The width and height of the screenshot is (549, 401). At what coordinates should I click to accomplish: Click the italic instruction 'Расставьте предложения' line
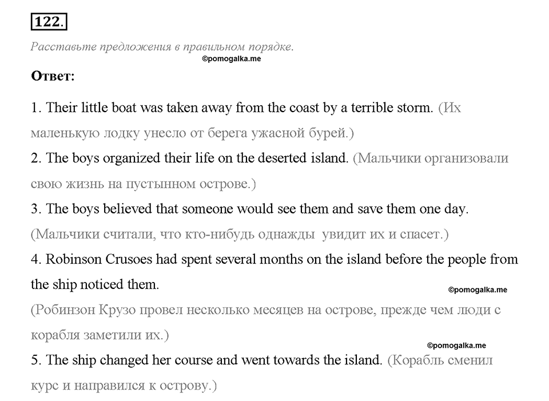click(x=162, y=46)
